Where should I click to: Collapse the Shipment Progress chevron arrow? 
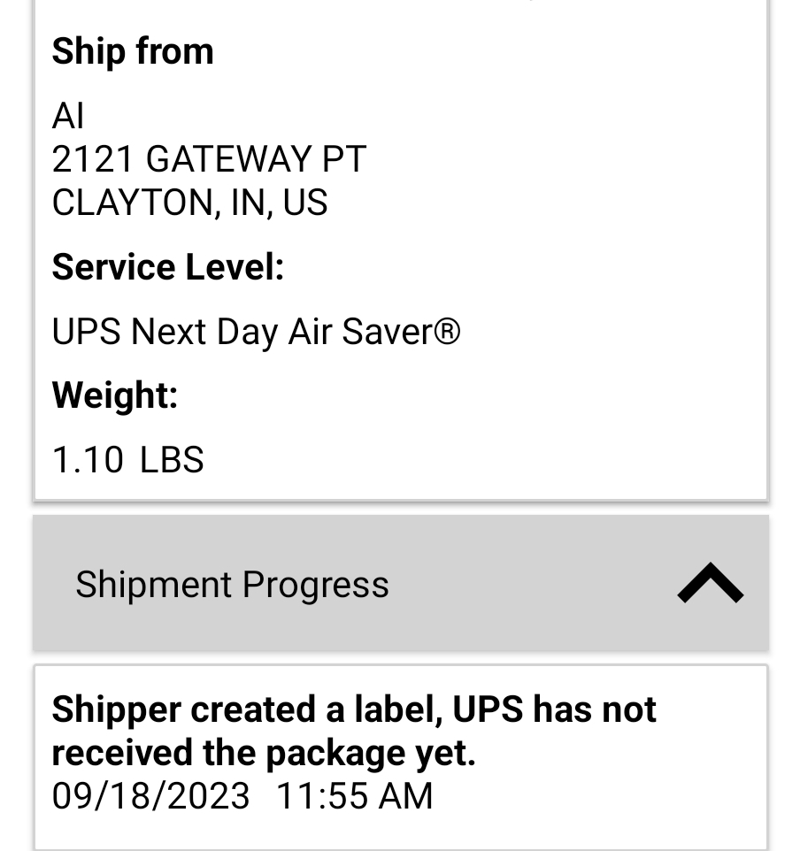(x=710, y=584)
